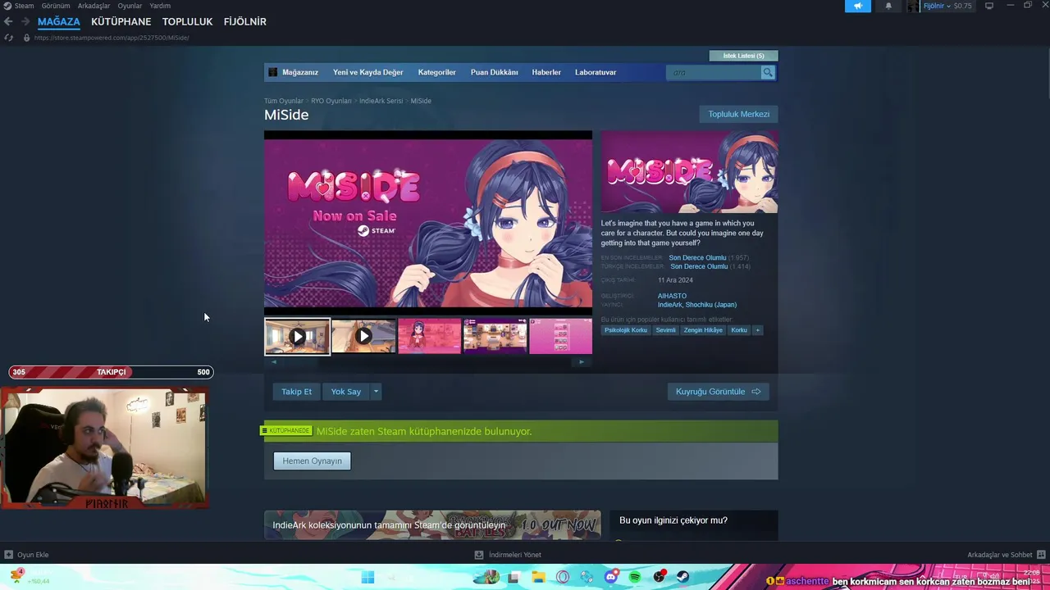Switch to Big Picture mode monitor icon
The height and width of the screenshot is (590, 1050).
[x=989, y=6]
